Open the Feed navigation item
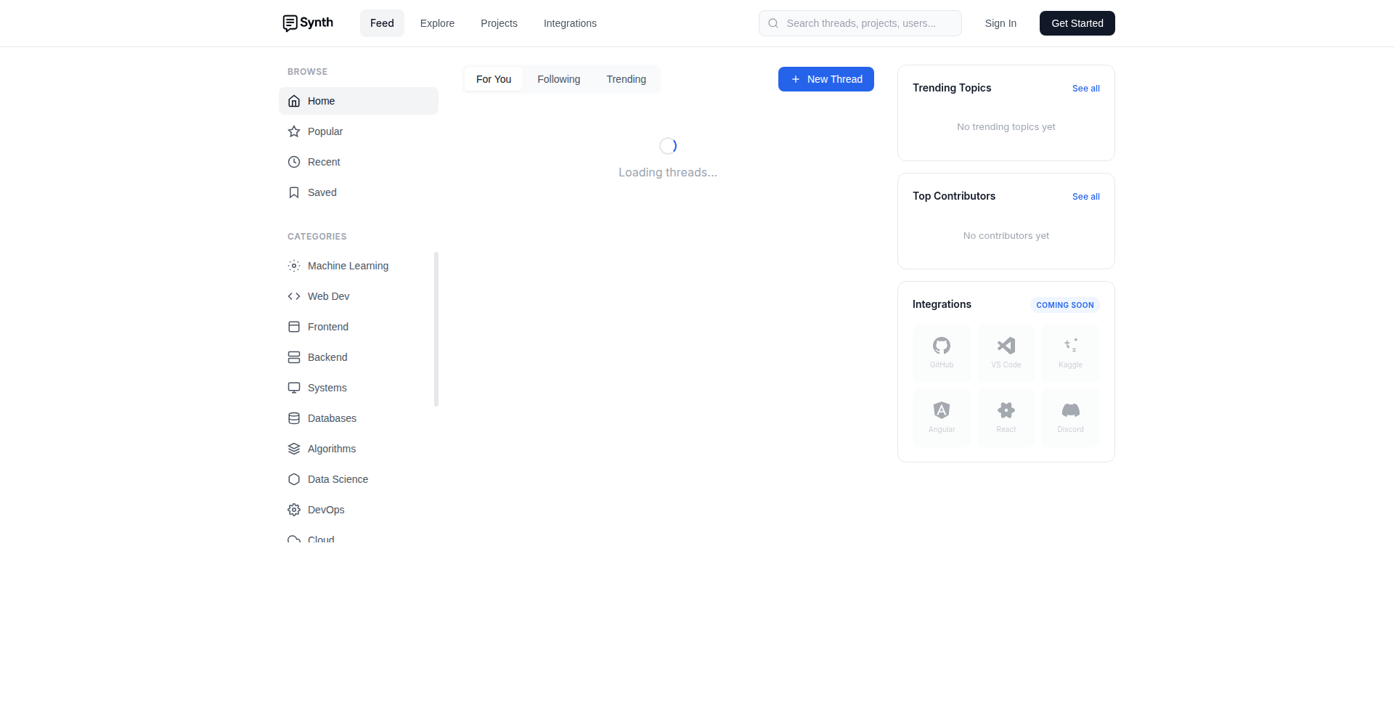 pyautogui.click(x=382, y=23)
